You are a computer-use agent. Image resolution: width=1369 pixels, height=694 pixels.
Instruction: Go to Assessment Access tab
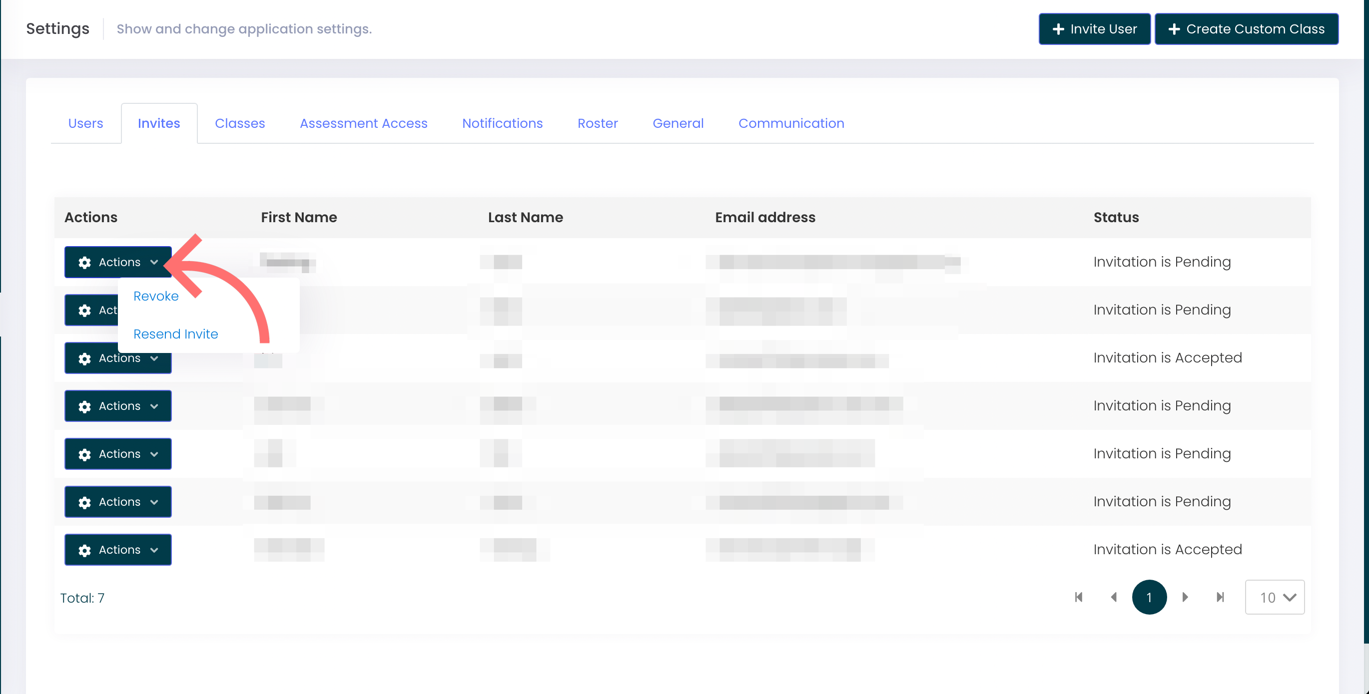[x=364, y=123]
